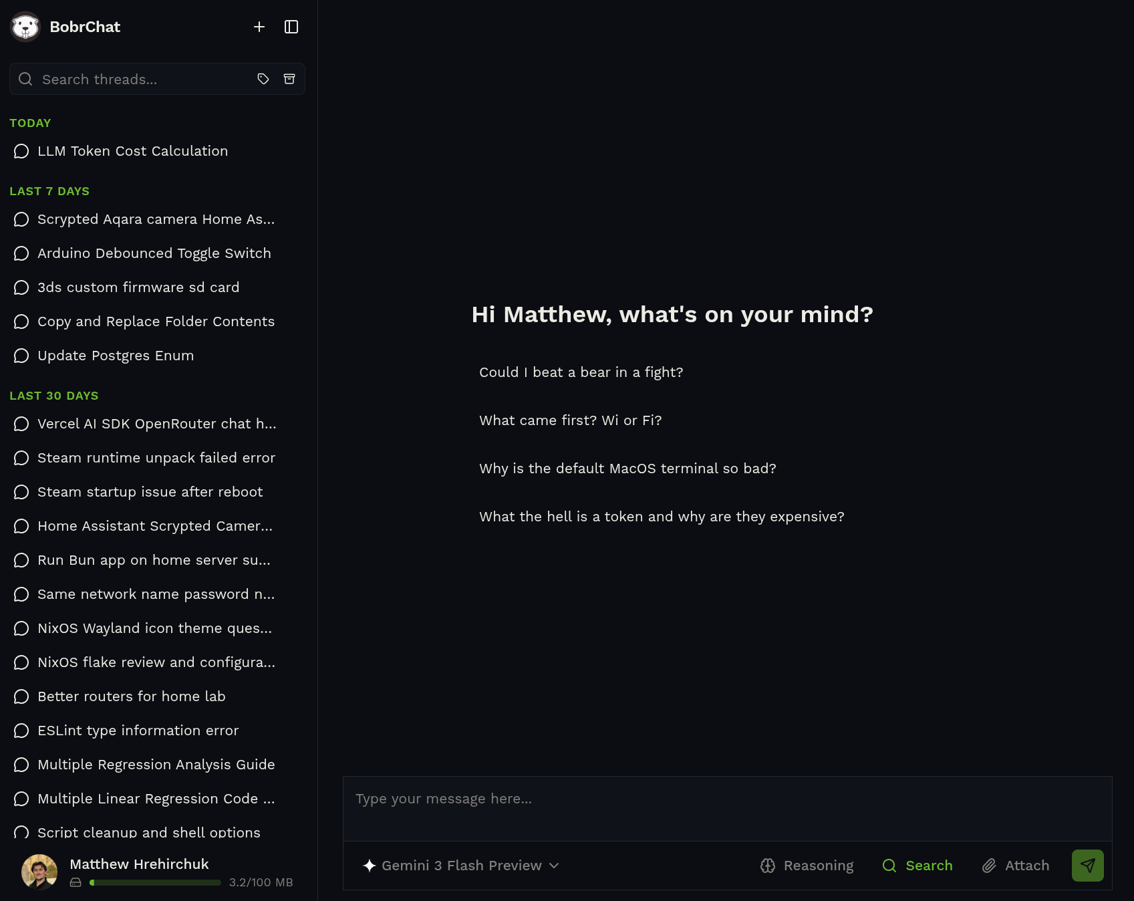
Task: Open the Arduino Debounced Toggle Switch thread
Action: tap(154, 253)
